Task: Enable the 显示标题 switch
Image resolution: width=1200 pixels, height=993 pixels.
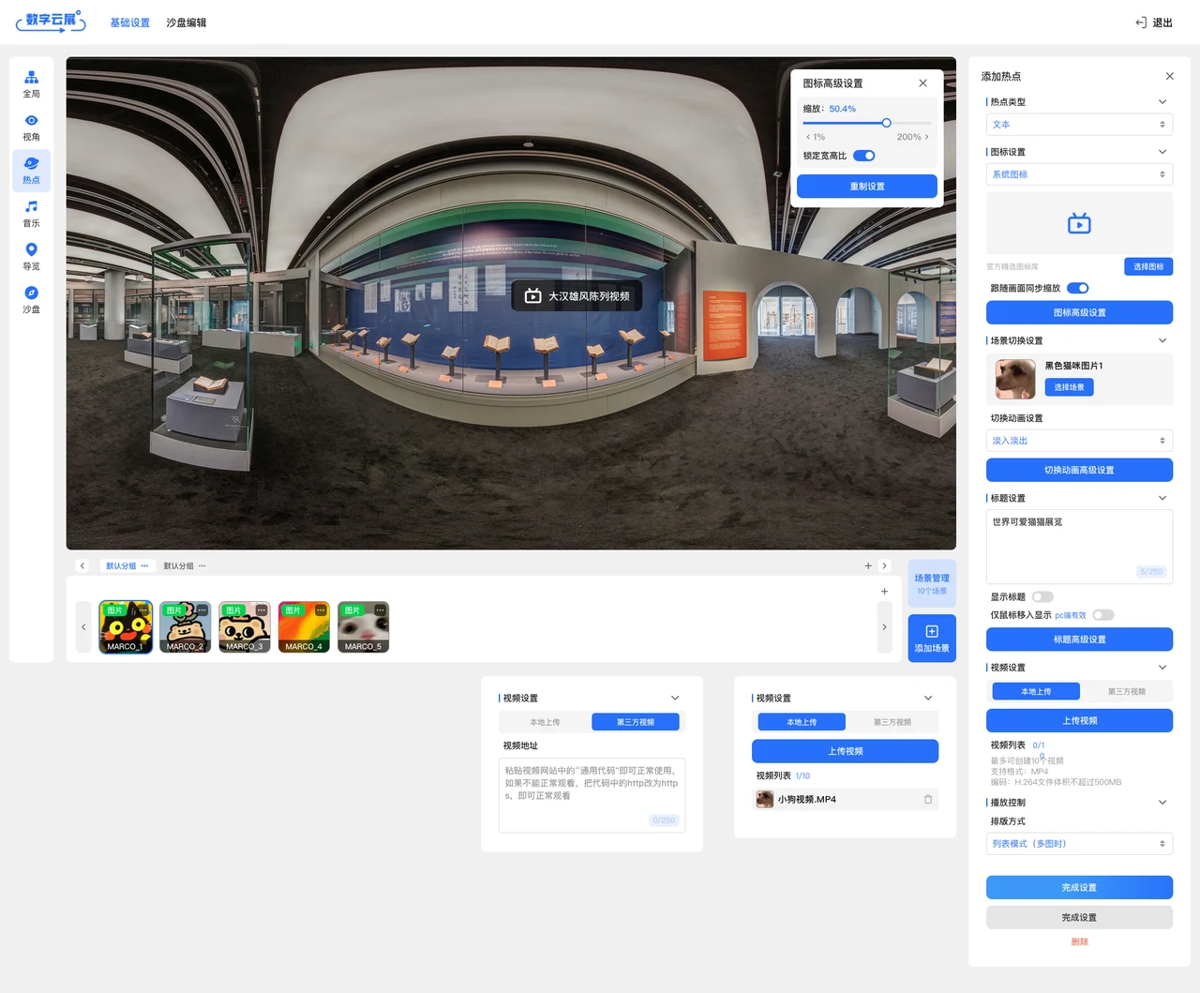Action: coord(1042,596)
